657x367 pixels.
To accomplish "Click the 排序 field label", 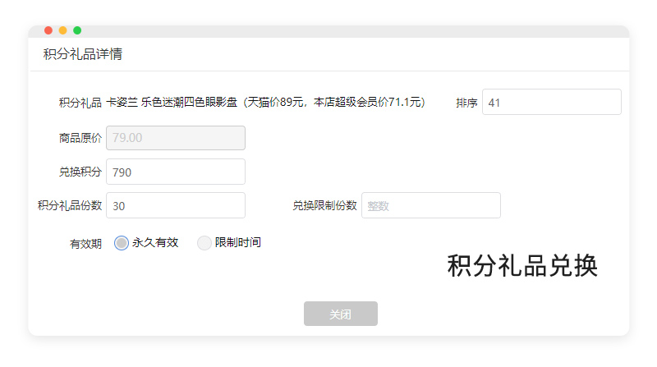I will click(466, 103).
